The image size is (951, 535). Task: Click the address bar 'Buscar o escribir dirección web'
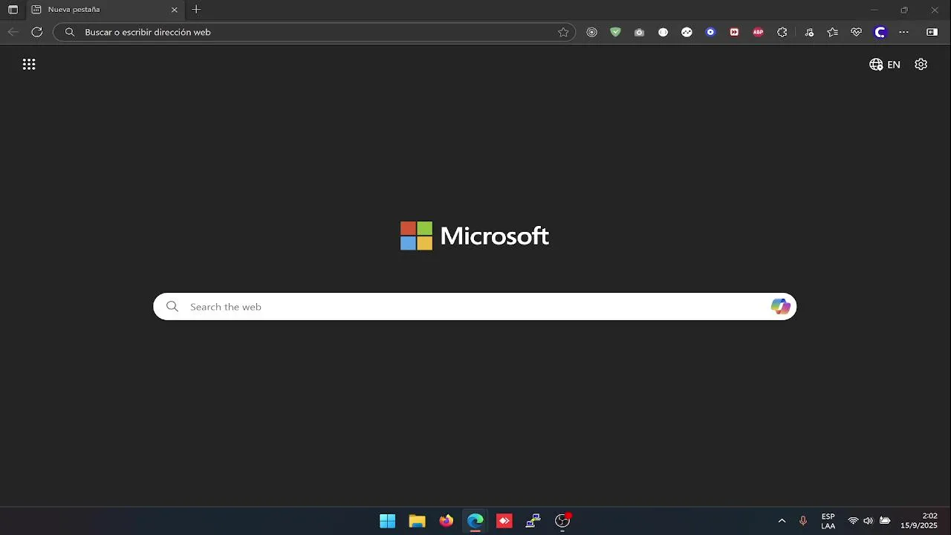coord(314,32)
